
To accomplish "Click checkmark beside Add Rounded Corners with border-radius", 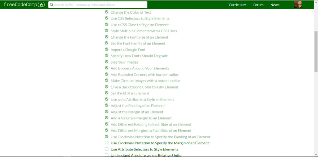I will tap(107, 74).
